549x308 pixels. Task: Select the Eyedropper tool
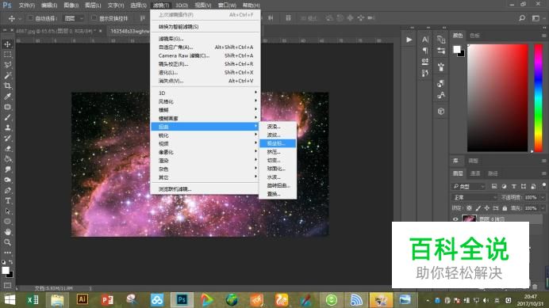pos(7,97)
